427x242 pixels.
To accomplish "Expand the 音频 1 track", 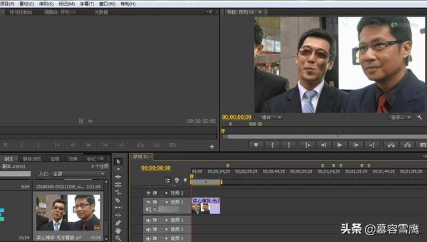I will pos(167,220).
